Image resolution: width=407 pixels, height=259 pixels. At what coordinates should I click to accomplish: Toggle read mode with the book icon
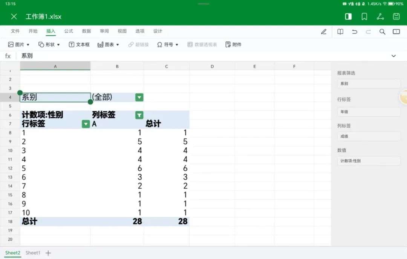click(x=340, y=32)
